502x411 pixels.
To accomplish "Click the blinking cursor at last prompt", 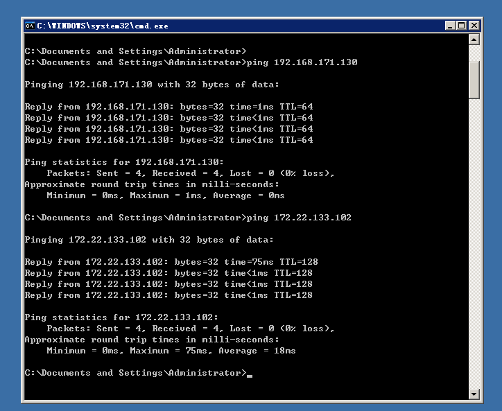I will point(250,376).
